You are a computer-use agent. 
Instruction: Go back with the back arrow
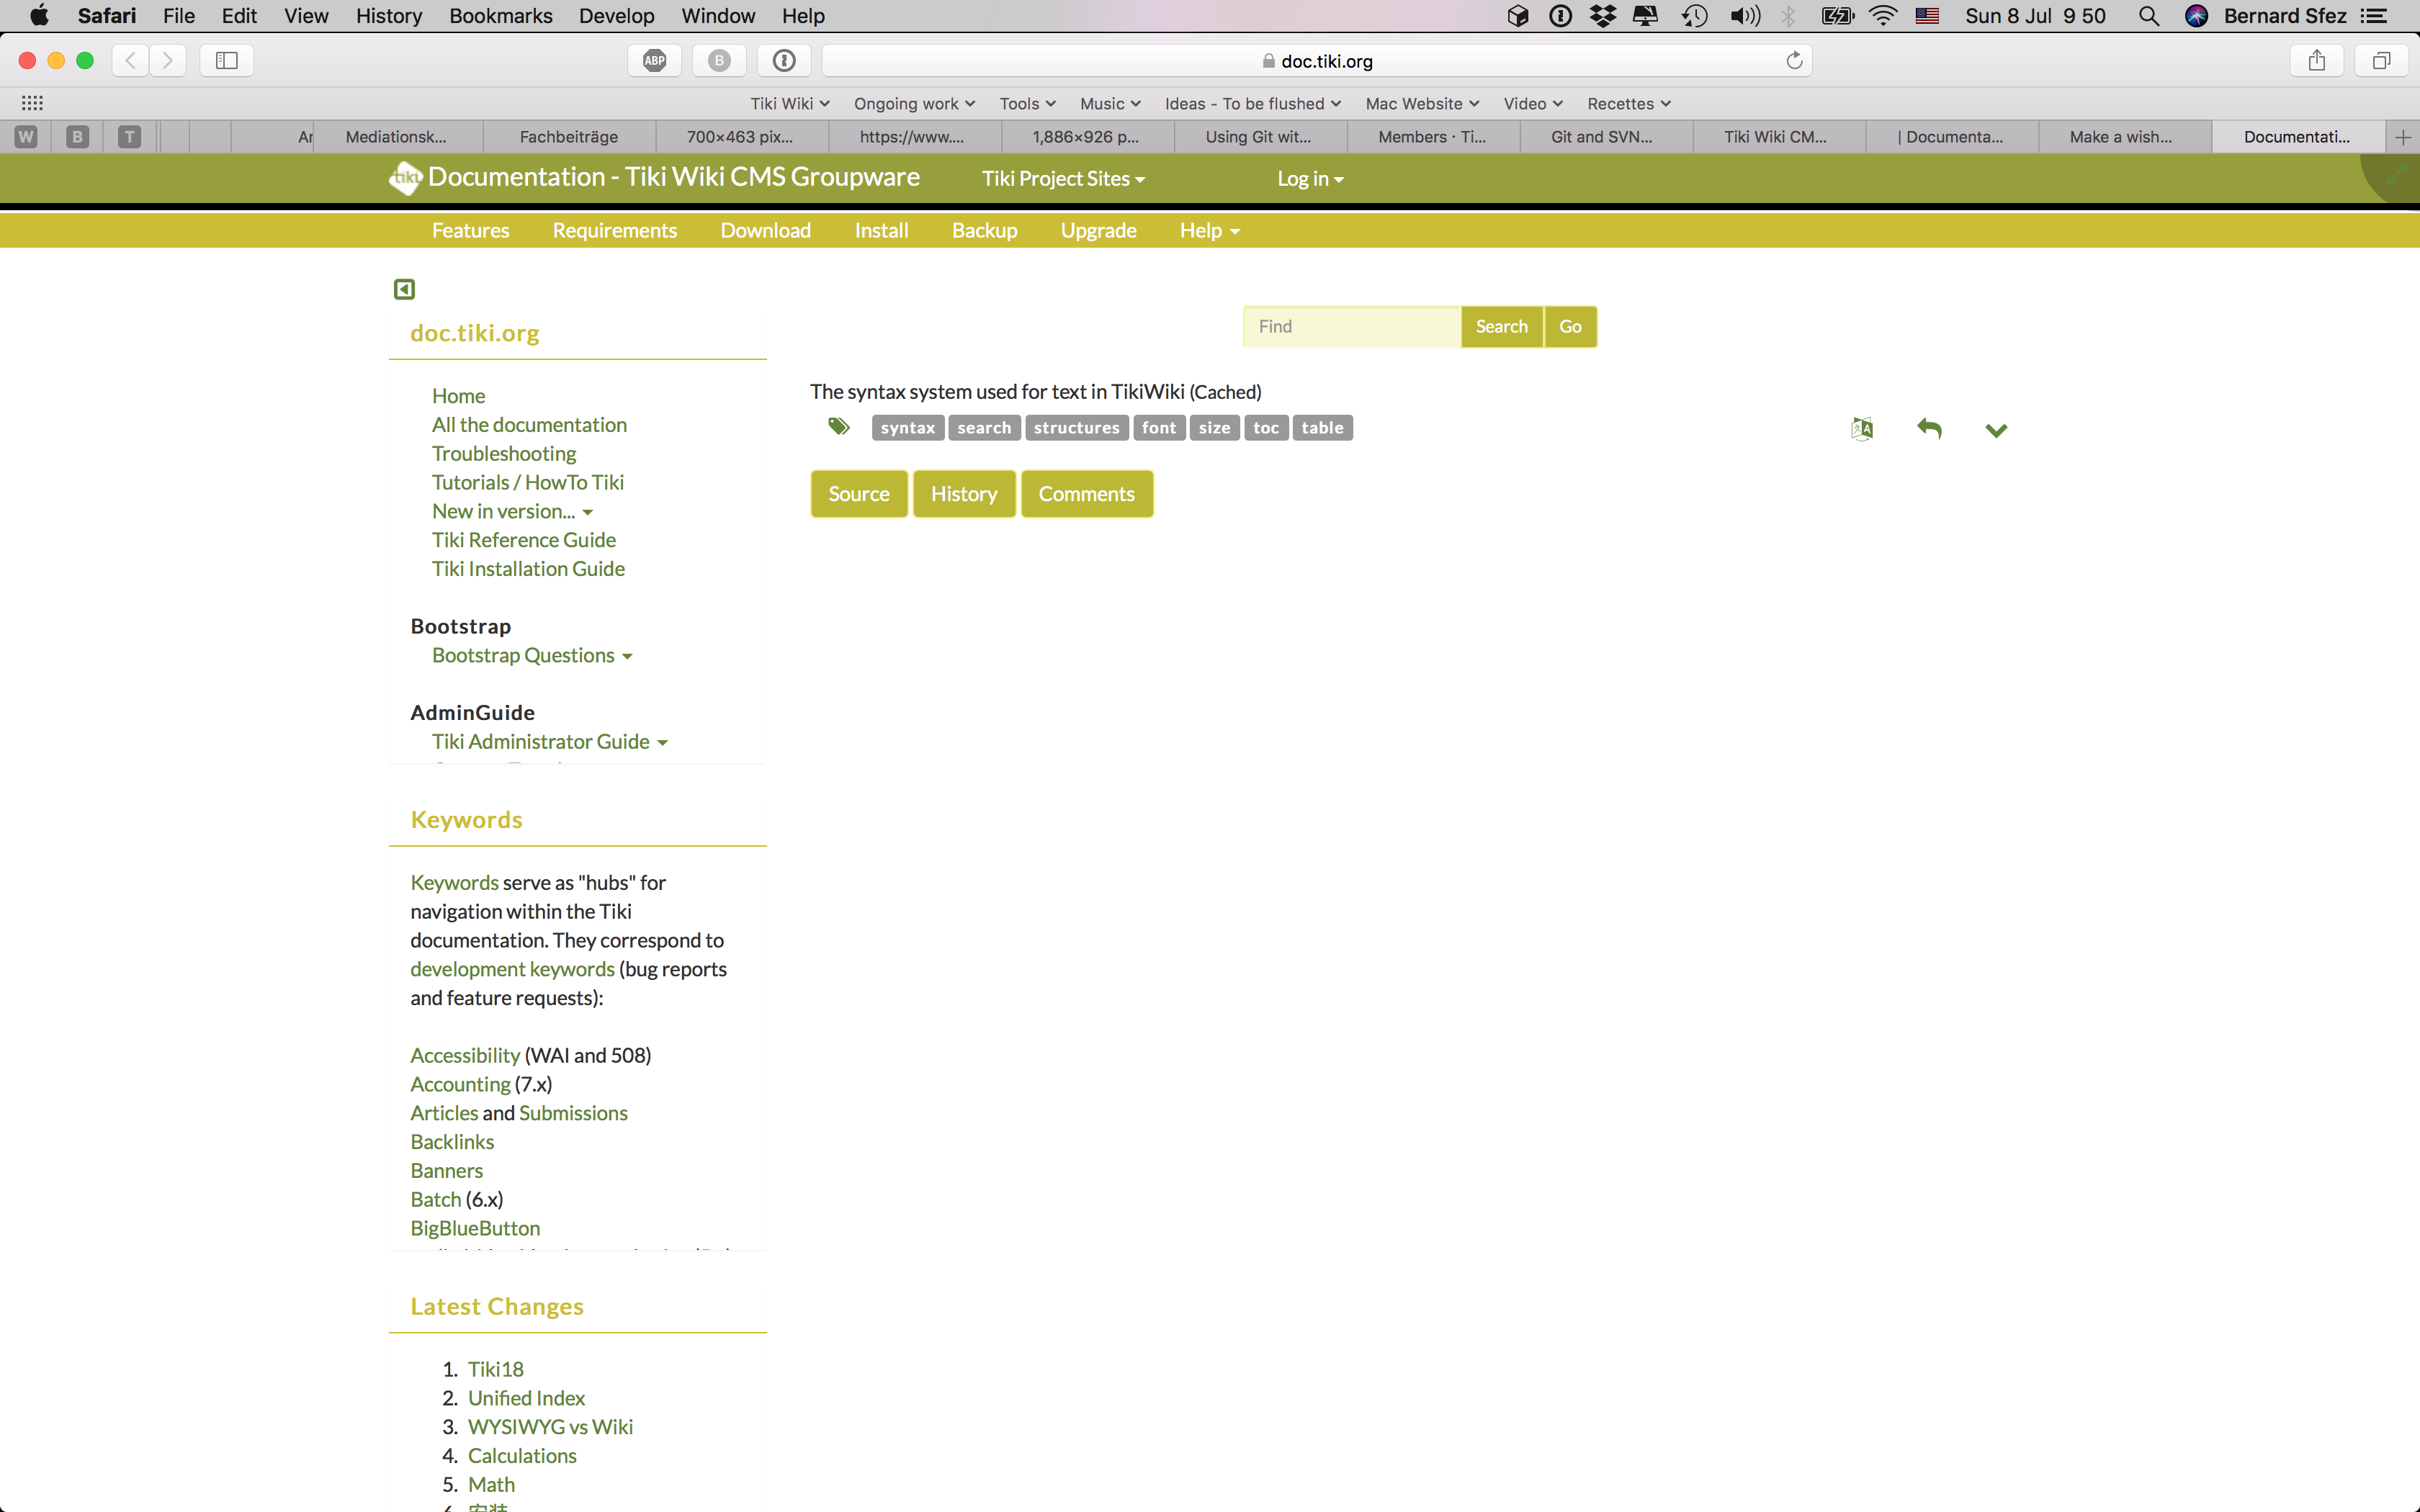[x=131, y=61]
